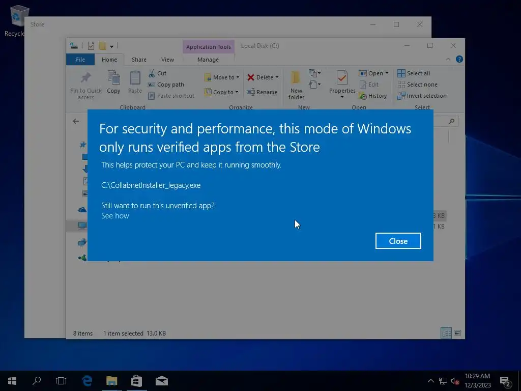Open Action Center notifications
The height and width of the screenshot is (391, 521).
(505, 382)
